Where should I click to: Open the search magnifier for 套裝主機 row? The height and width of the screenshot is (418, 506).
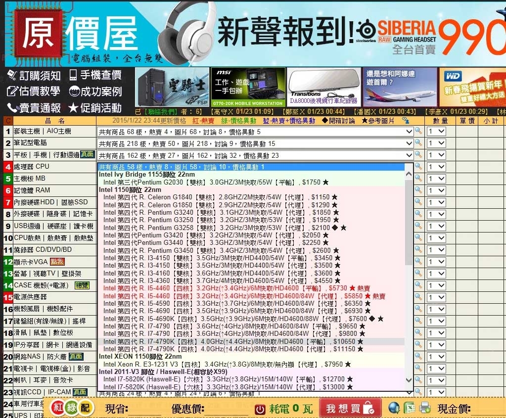click(x=418, y=131)
